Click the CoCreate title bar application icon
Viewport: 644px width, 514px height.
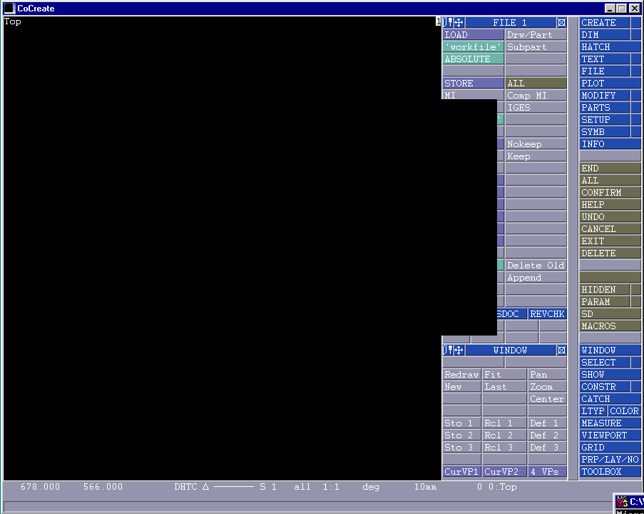click(x=9, y=9)
